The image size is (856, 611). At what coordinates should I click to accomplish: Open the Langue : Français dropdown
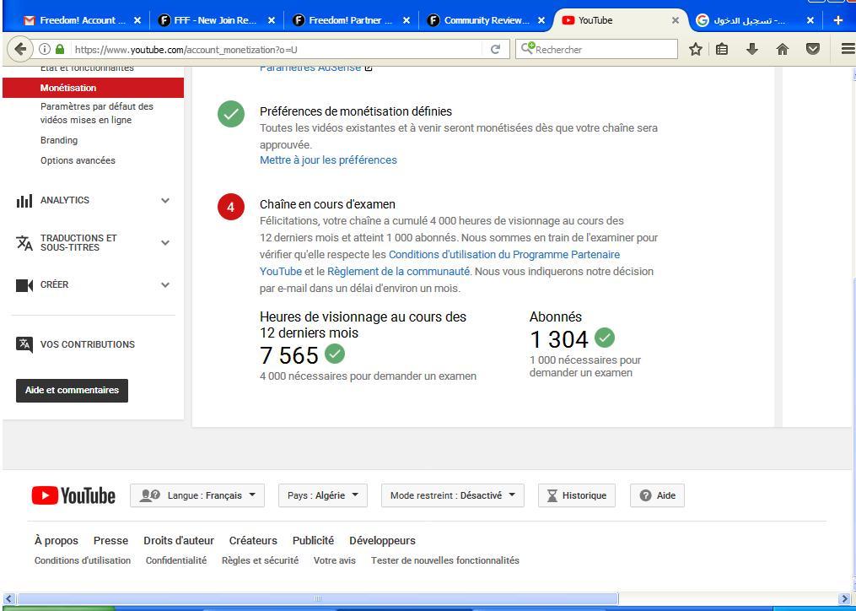coord(197,495)
